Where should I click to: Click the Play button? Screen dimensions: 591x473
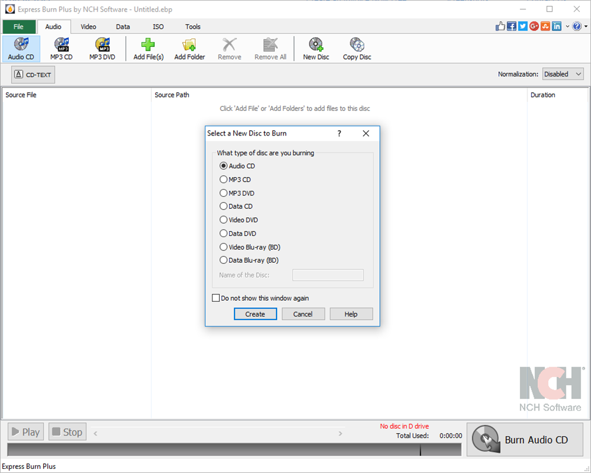coord(26,432)
